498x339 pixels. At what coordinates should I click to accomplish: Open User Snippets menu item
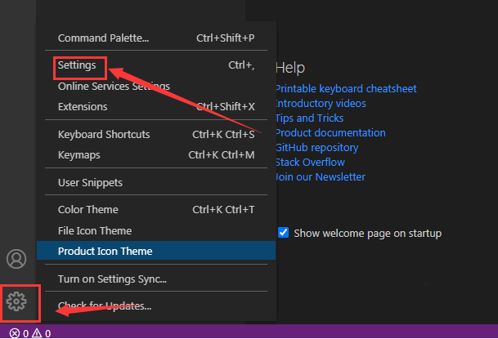pos(90,182)
